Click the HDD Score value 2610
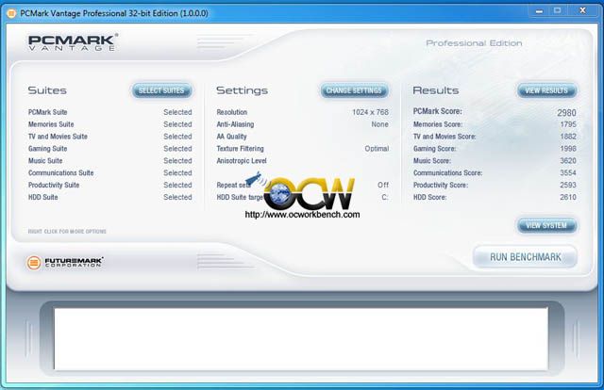The image size is (604, 390). click(x=568, y=197)
